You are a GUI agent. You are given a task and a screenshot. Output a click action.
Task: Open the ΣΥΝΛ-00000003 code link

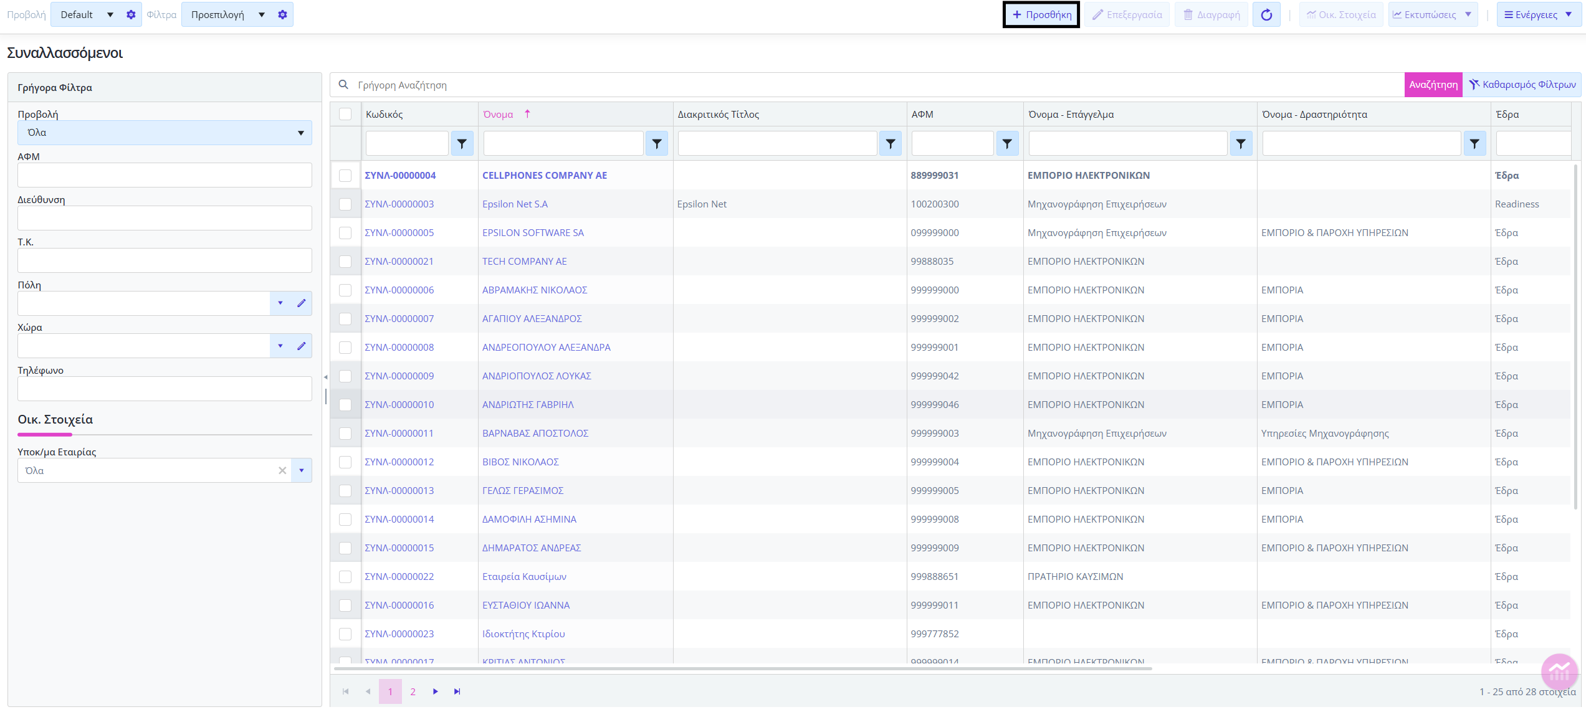[x=399, y=204]
